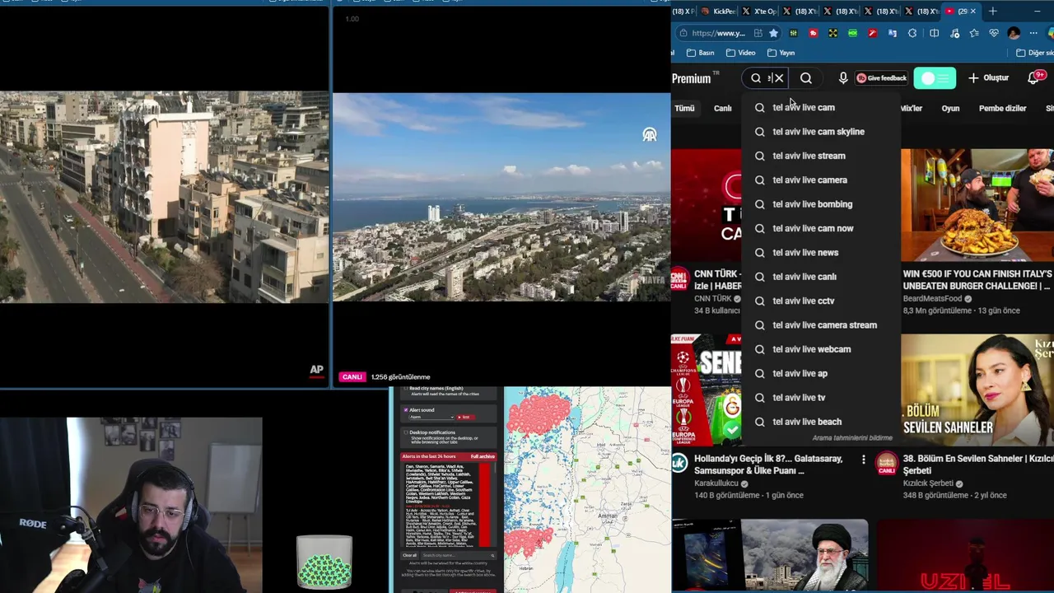Click the search icon in city name field

pyautogui.click(x=492, y=555)
